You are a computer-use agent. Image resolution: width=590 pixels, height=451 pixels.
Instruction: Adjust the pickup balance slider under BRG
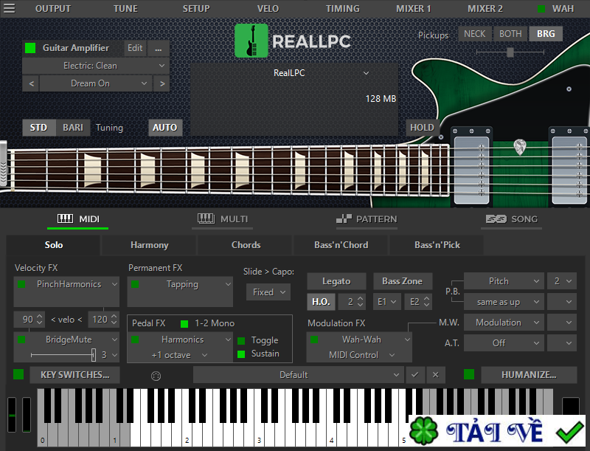[x=510, y=52]
